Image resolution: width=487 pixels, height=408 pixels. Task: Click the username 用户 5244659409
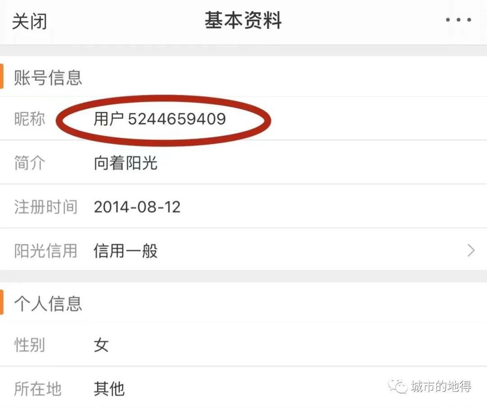[160, 119]
